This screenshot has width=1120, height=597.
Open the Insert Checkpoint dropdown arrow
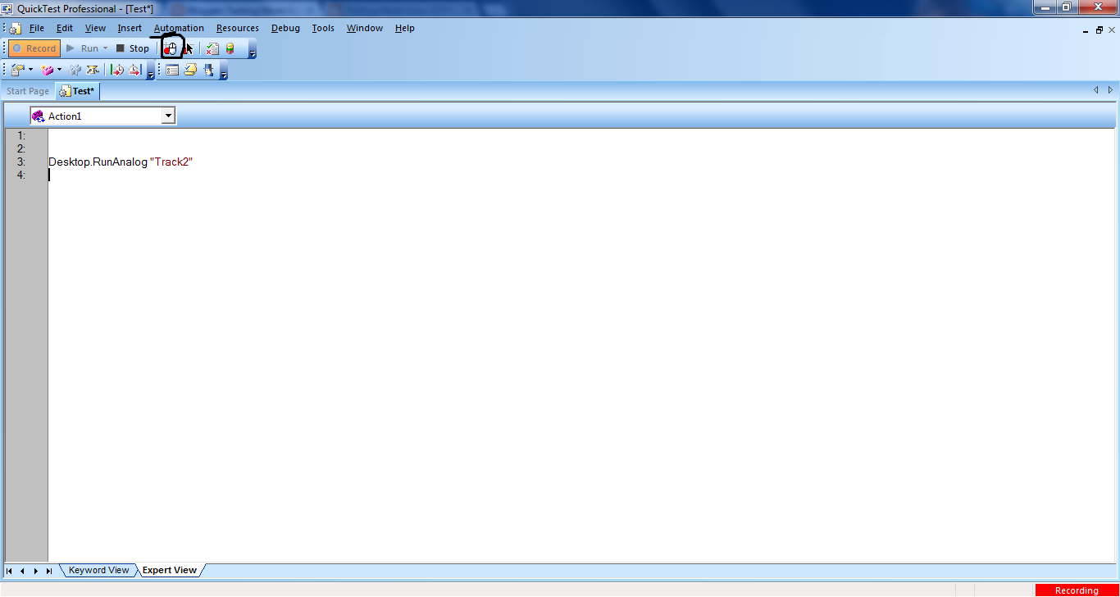click(x=30, y=71)
